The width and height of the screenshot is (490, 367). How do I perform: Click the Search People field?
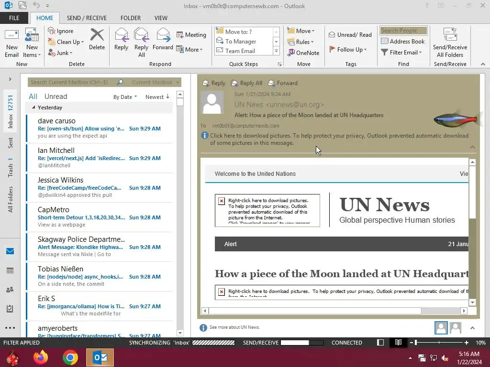click(x=403, y=31)
